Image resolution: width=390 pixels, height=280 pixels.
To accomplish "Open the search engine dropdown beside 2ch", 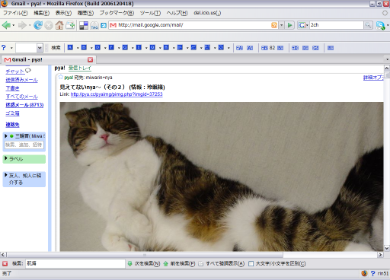I will pyautogui.click(x=303, y=25).
